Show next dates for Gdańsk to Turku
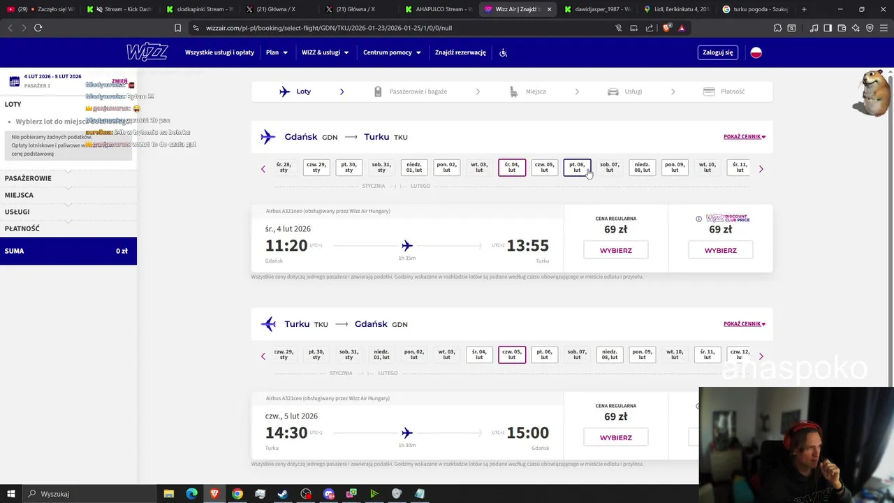894x503 pixels. click(761, 168)
